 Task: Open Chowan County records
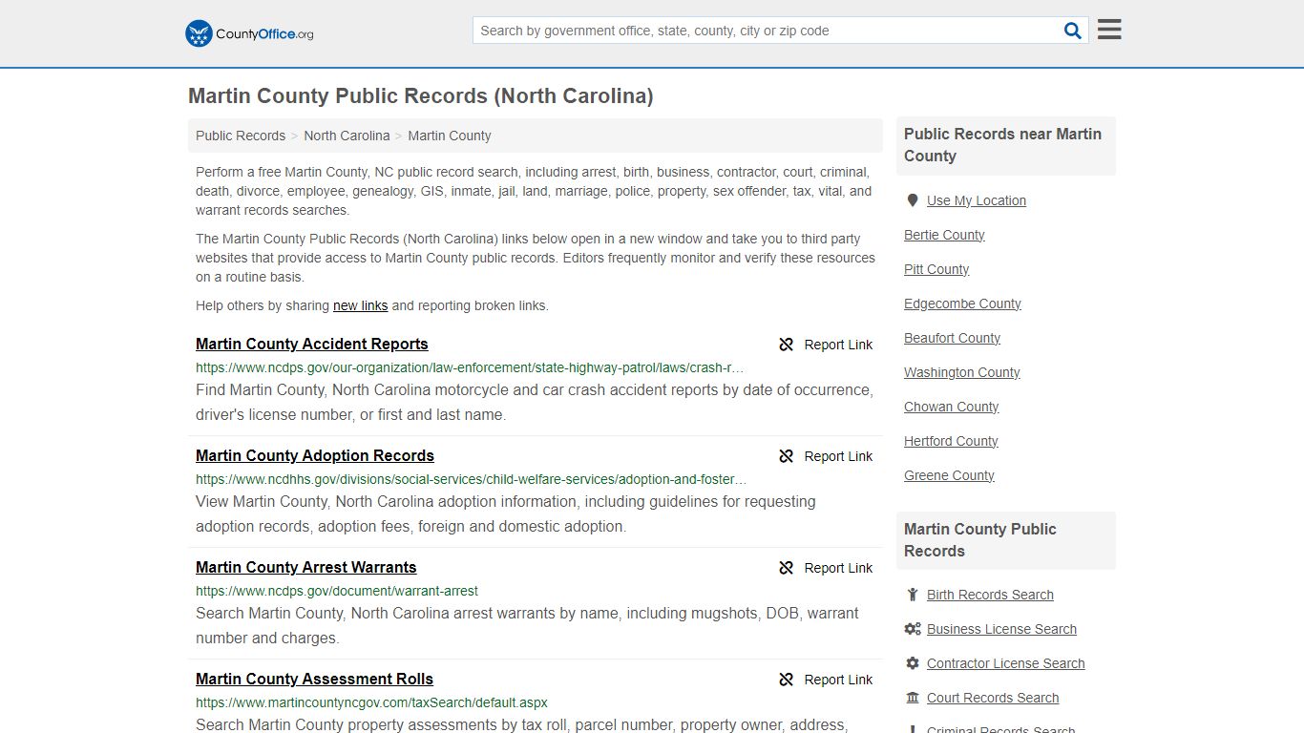click(951, 407)
